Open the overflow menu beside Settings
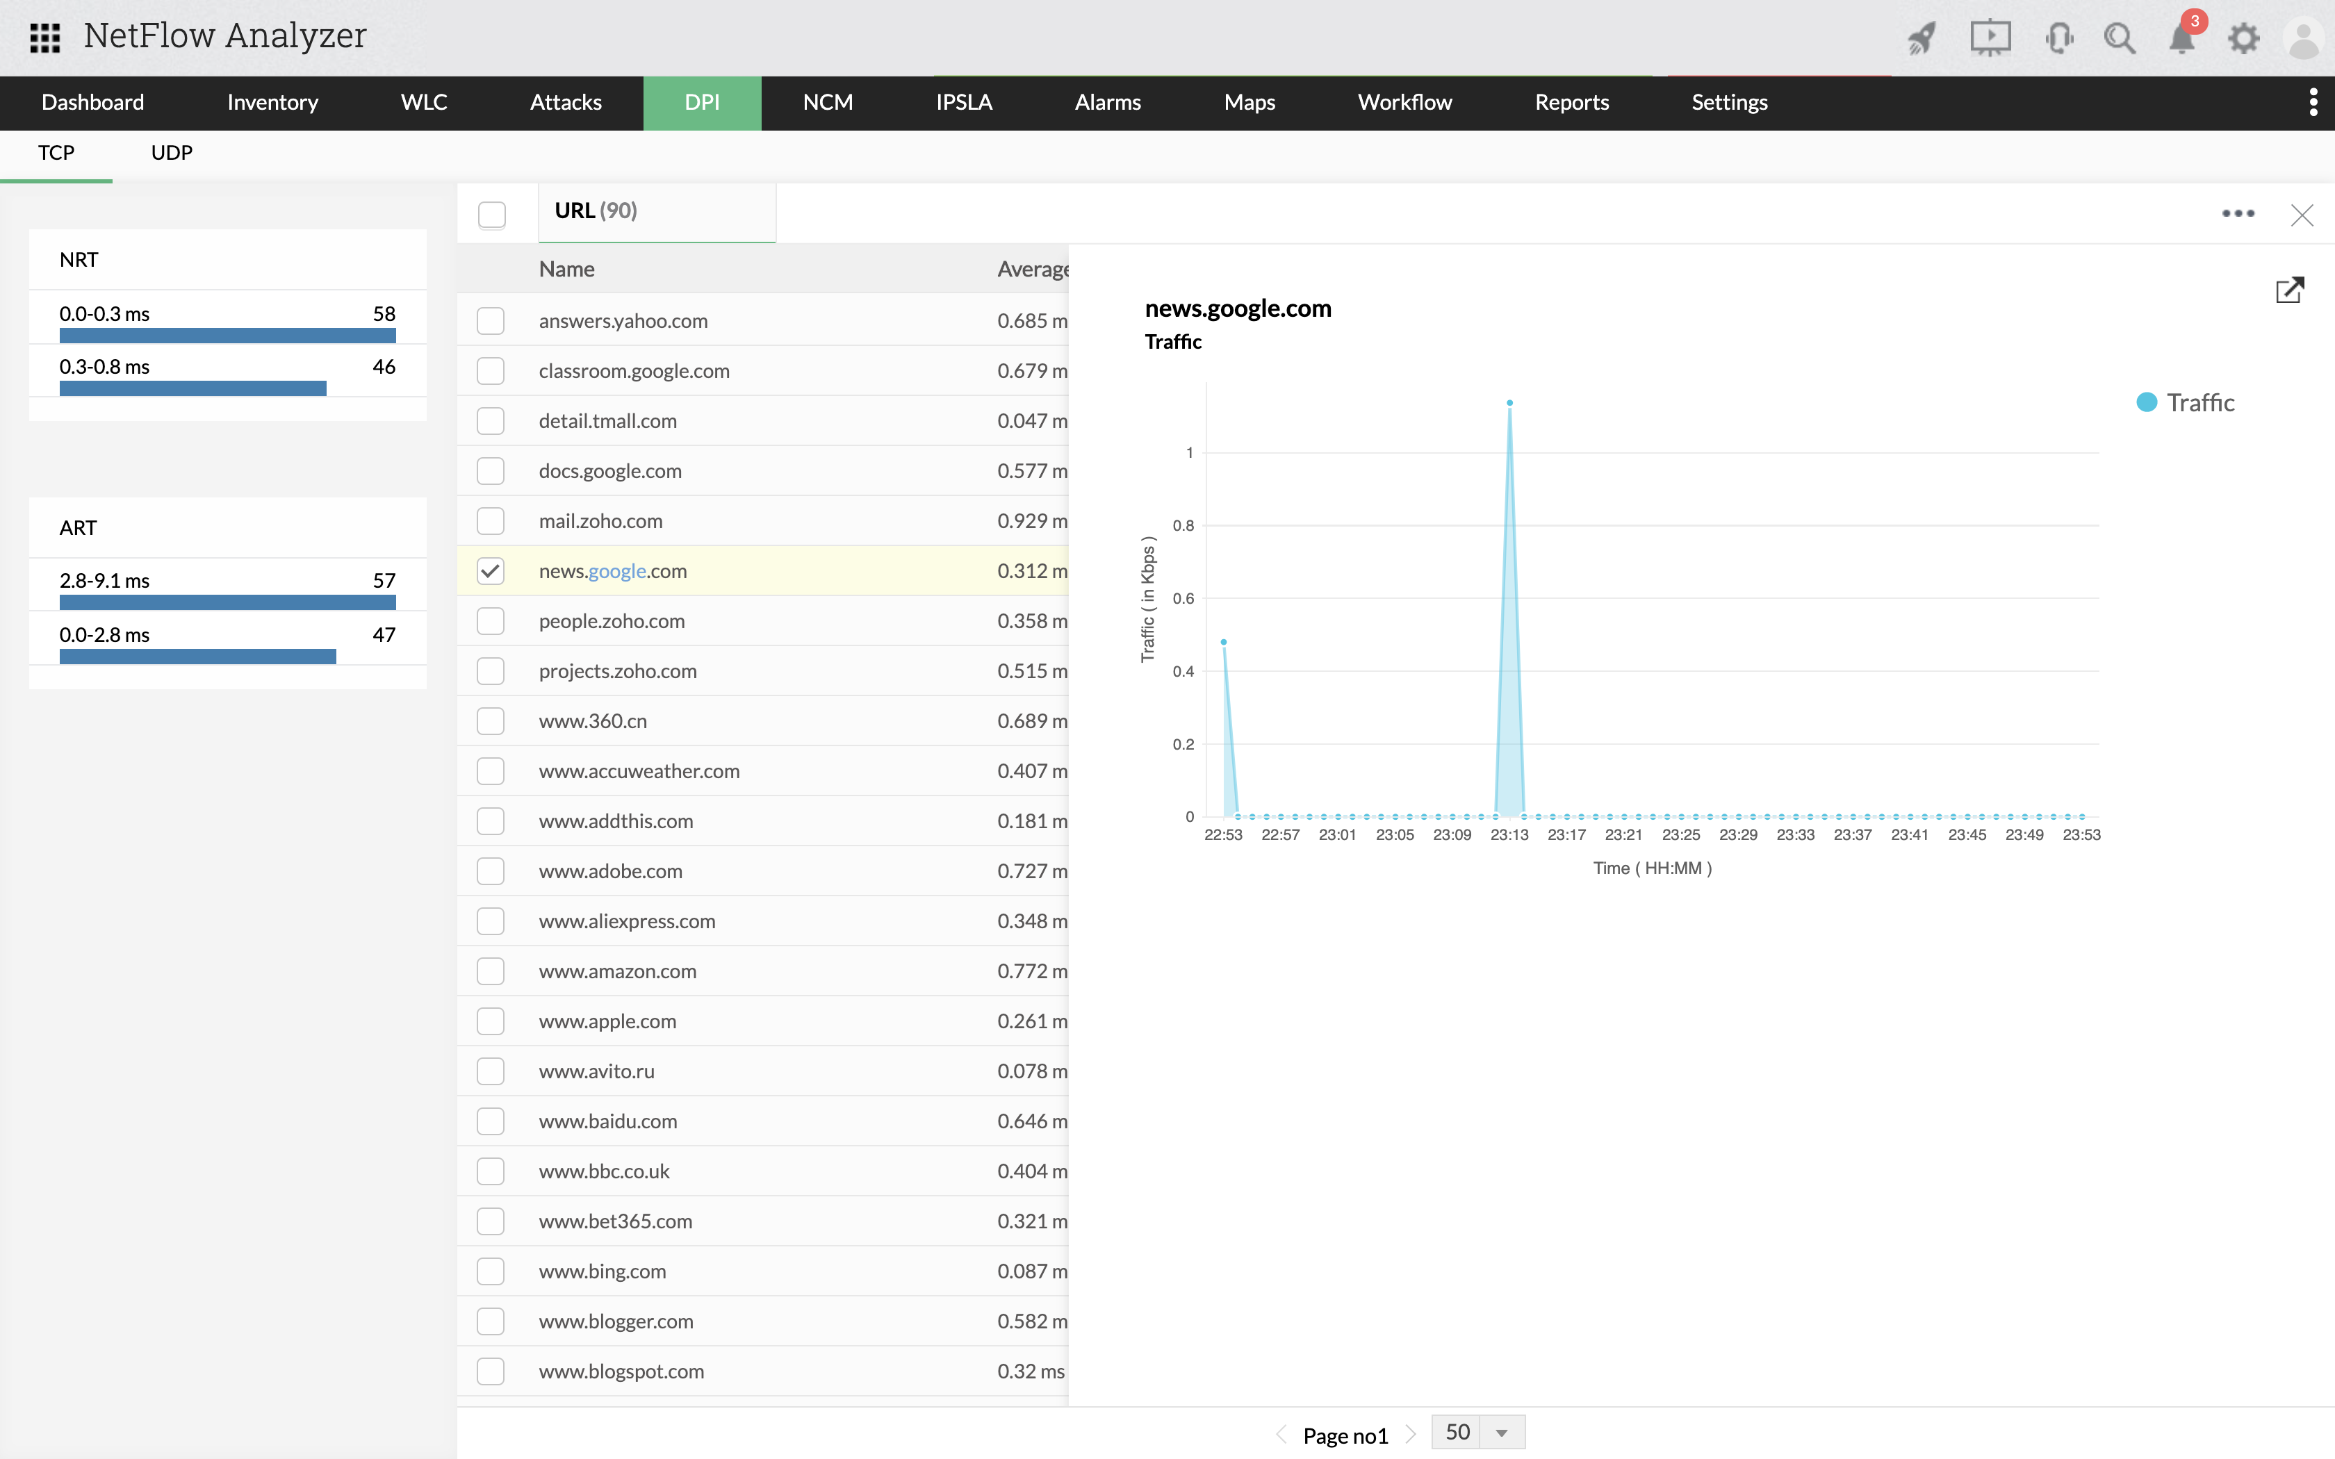 click(x=2313, y=102)
